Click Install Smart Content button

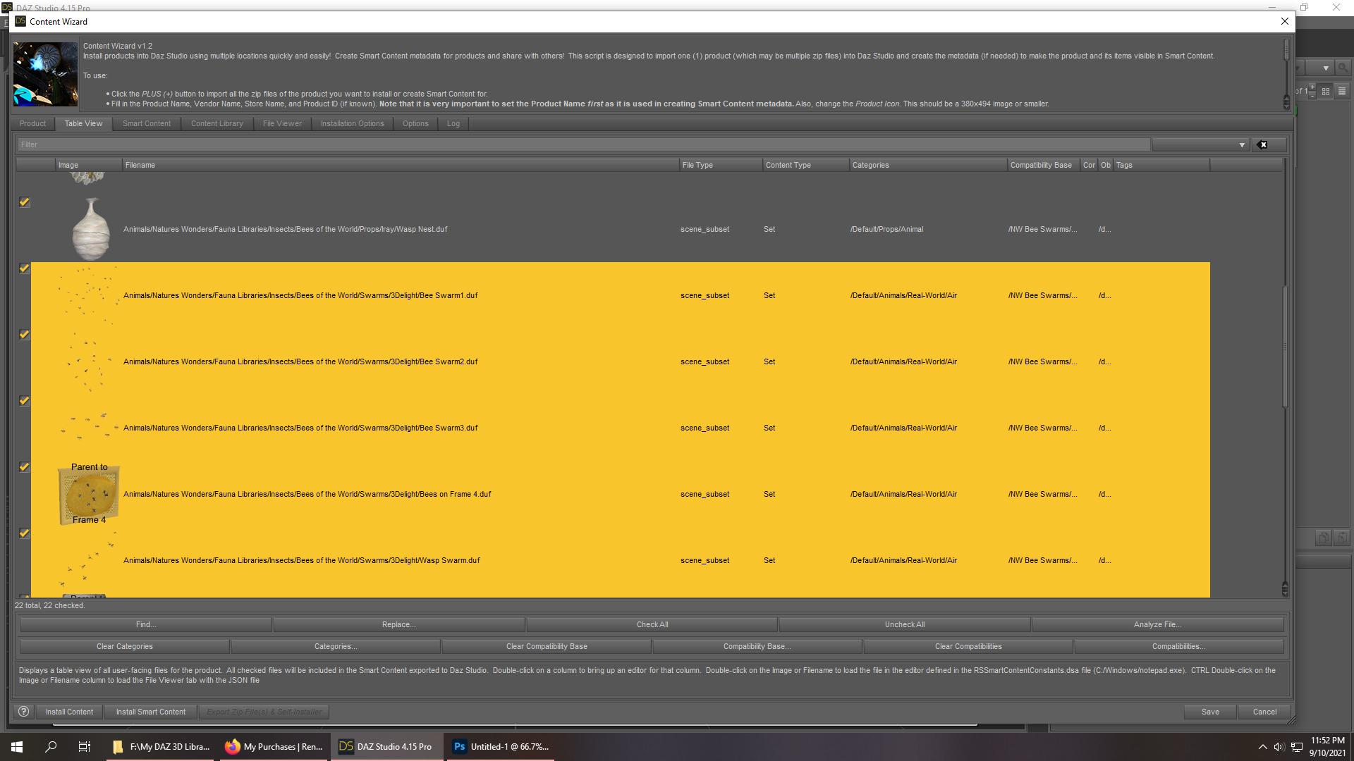(151, 712)
